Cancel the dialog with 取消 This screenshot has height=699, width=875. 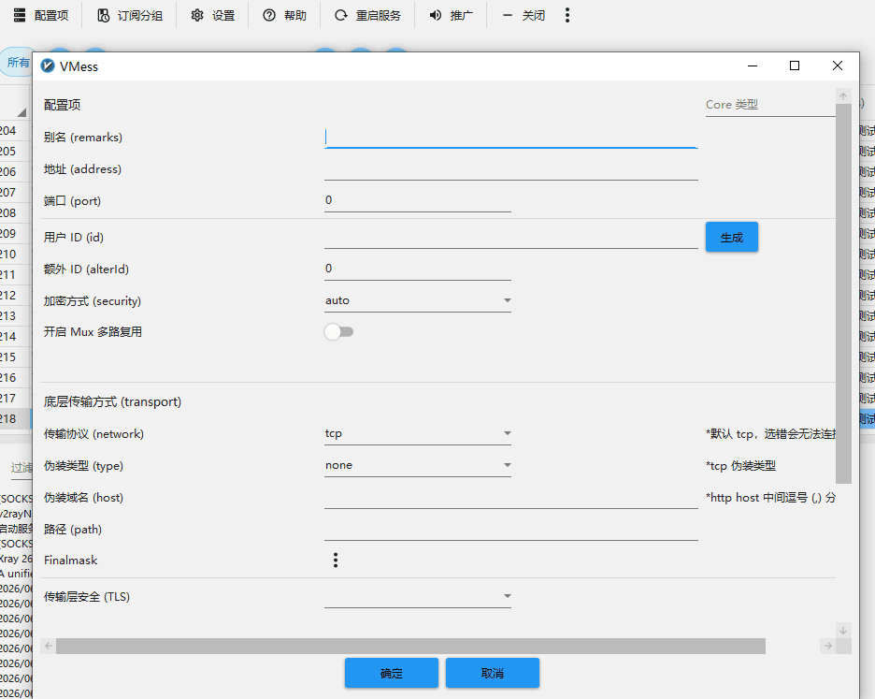click(492, 673)
